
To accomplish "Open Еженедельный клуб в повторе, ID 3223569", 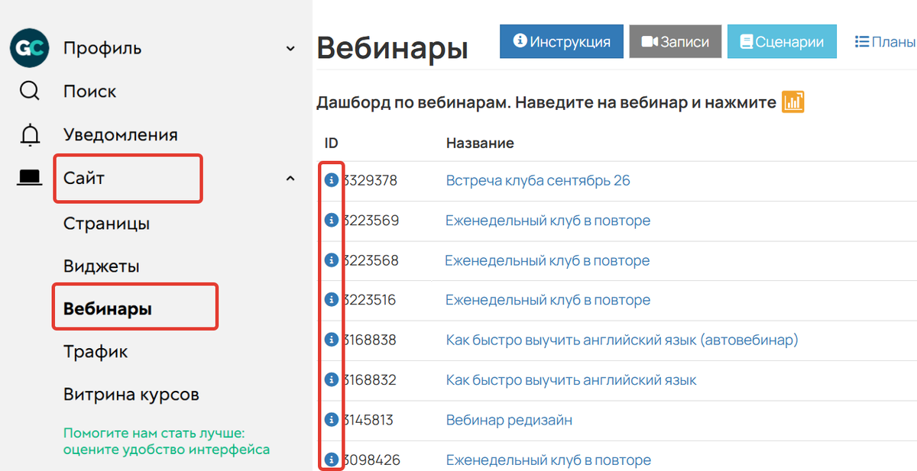I will [548, 220].
